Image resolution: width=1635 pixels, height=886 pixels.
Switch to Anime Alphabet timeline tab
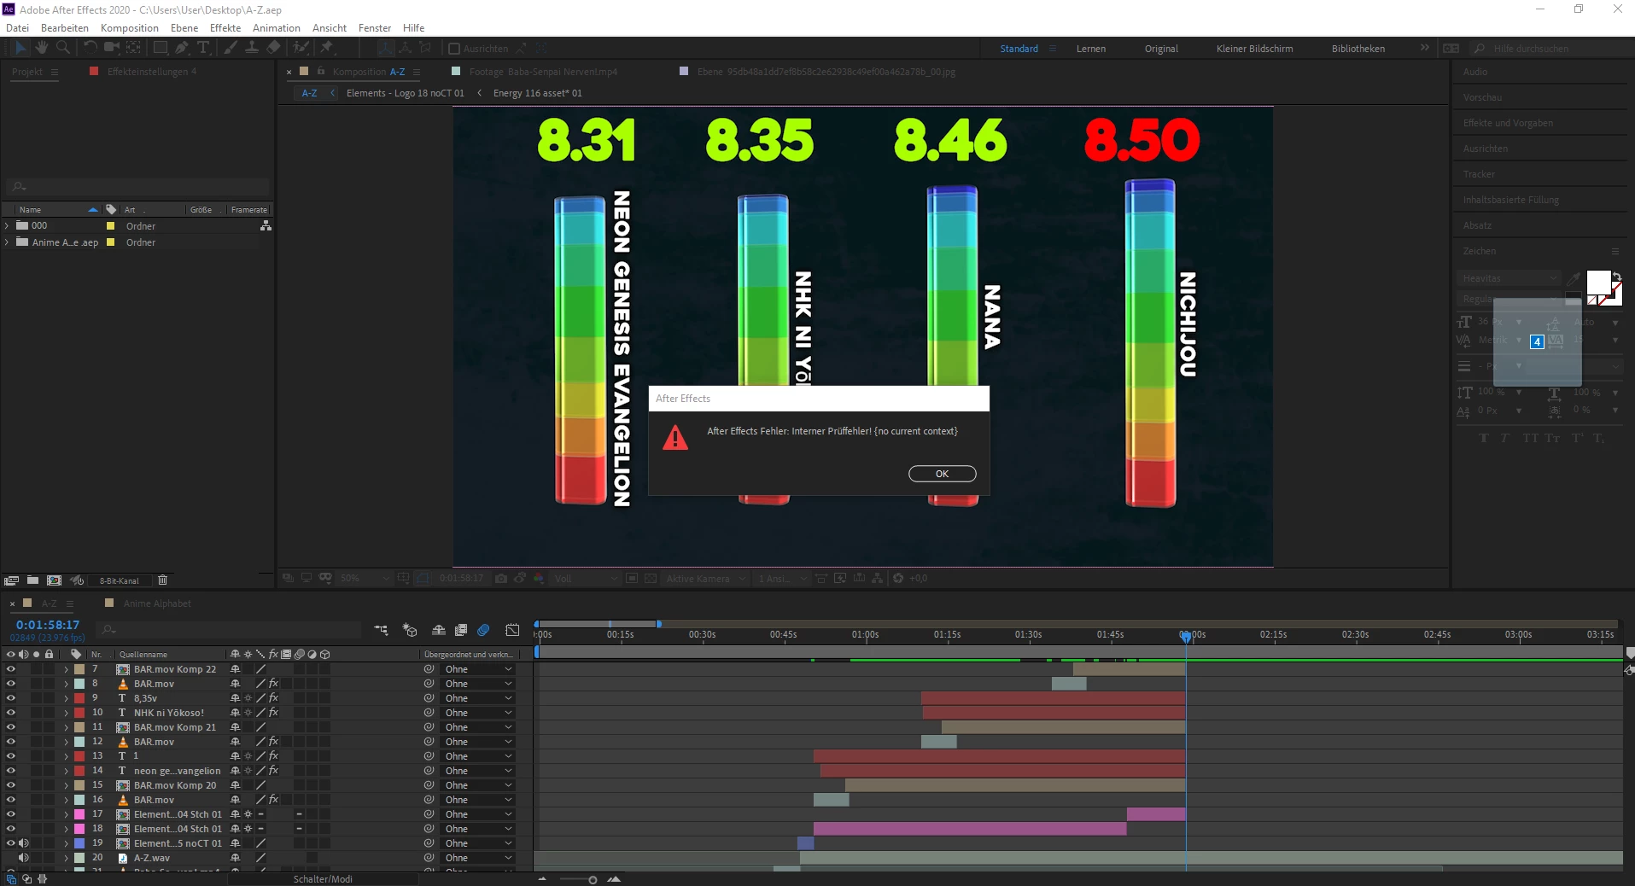tap(157, 603)
